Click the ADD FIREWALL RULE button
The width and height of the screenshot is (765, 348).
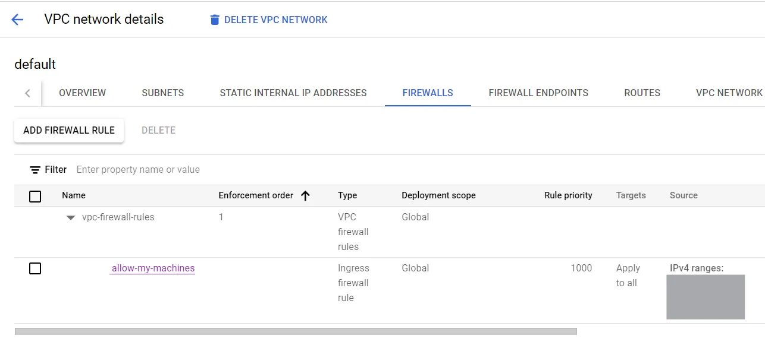tap(68, 130)
